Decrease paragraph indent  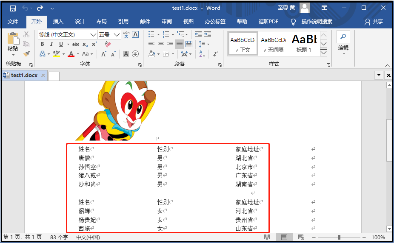point(198,34)
